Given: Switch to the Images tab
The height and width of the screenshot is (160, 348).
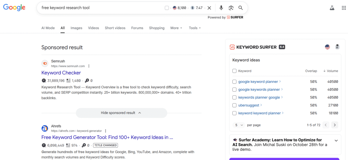Looking at the screenshot, I should 76,28.
